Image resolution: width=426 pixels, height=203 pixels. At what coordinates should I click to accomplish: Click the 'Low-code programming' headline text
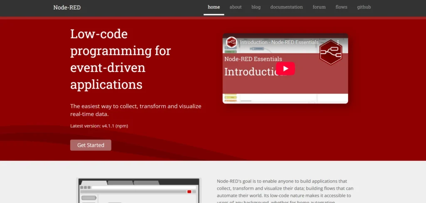tap(121, 59)
